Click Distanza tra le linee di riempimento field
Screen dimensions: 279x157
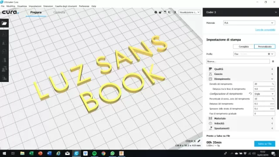tap(264, 89)
